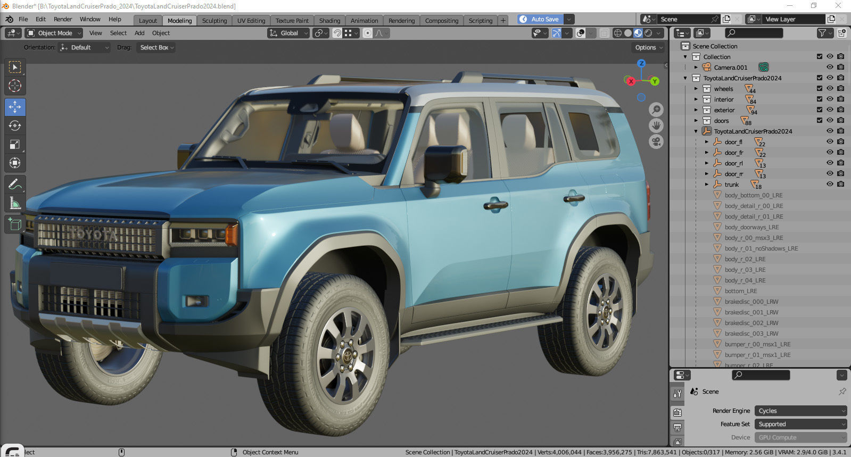Collapse the ToyotaLandCruiserPrado2024 armature
Viewport: 851px width, 457px height.
[696, 131]
